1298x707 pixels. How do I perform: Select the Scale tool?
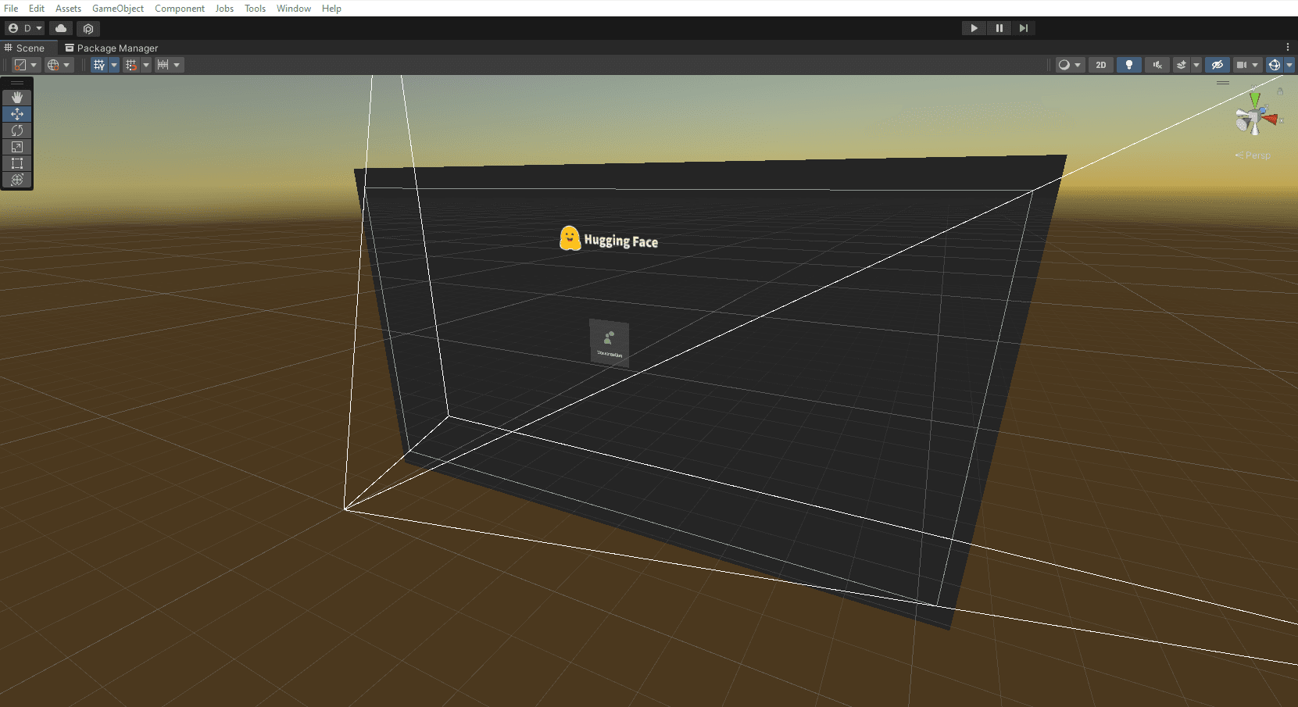click(x=17, y=147)
